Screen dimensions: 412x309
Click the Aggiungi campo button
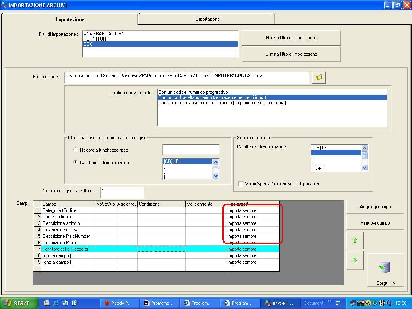click(x=375, y=207)
